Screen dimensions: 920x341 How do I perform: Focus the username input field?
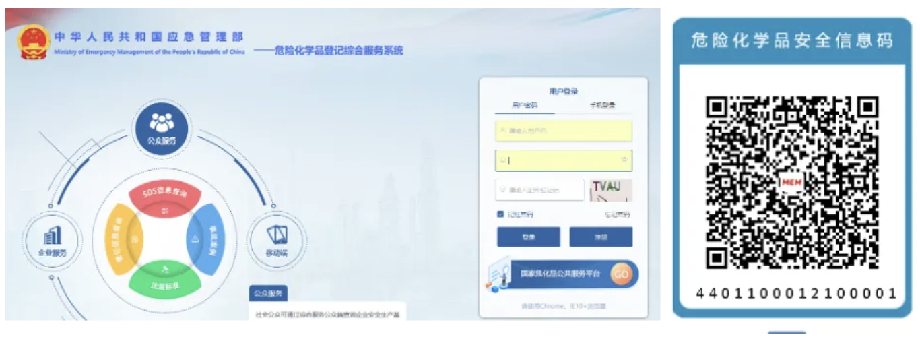[564, 131]
